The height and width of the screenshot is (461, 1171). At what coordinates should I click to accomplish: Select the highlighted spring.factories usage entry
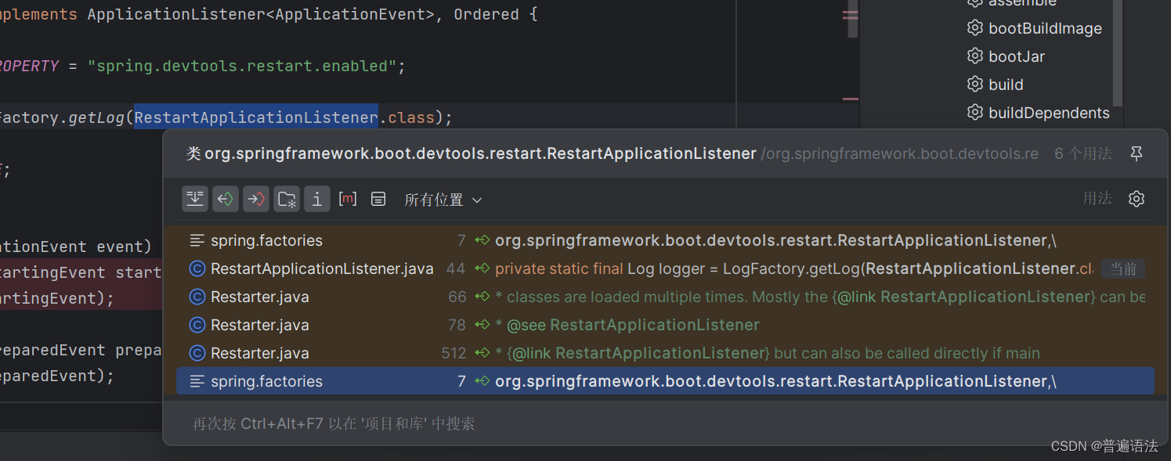tap(548, 381)
